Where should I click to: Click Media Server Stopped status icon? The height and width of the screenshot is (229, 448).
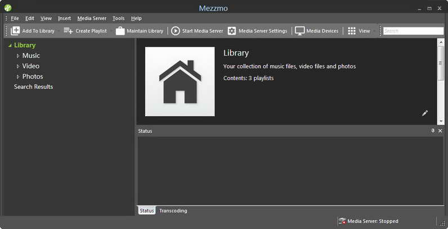click(x=342, y=221)
